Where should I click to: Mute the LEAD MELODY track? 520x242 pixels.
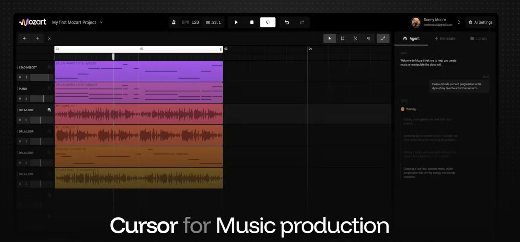coord(20,77)
